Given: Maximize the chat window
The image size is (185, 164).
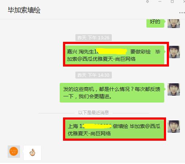Looking at the screenshot, I should [x=172, y=1].
